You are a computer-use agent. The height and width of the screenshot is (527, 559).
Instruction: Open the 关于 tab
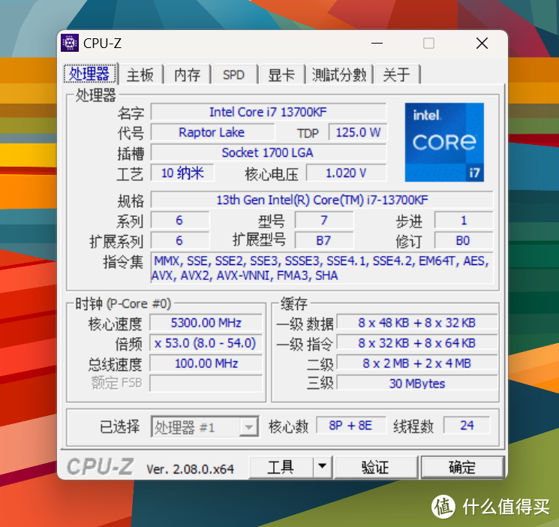point(396,75)
